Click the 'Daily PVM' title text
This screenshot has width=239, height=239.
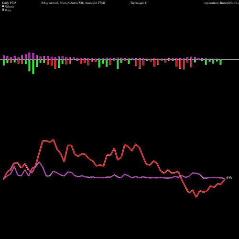coord(9,3)
